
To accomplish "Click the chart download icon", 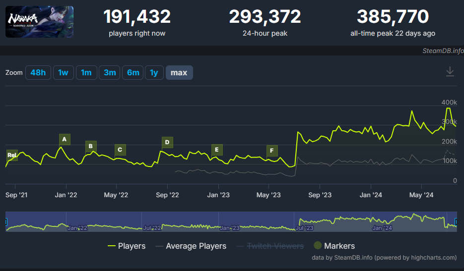I will tap(450, 72).
